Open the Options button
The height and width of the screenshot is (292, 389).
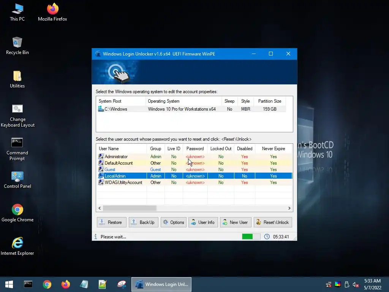(x=174, y=222)
